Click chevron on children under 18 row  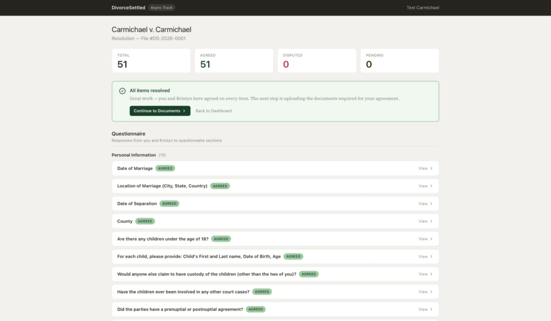(x=432, y=239)
